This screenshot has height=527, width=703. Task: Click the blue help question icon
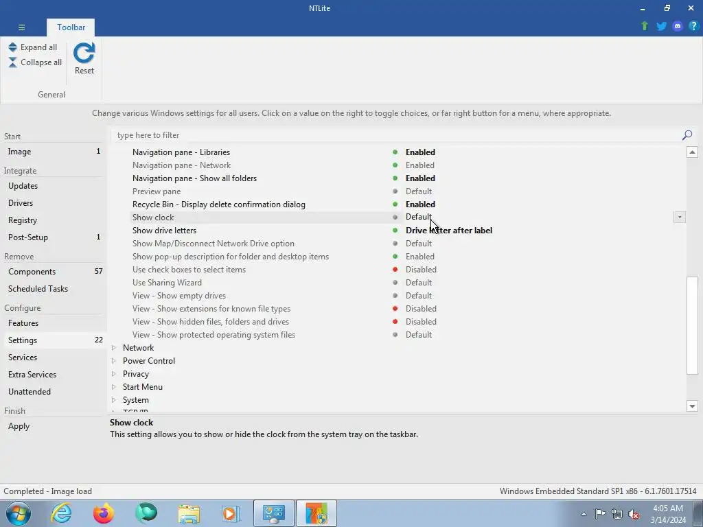tap(693, 26)
